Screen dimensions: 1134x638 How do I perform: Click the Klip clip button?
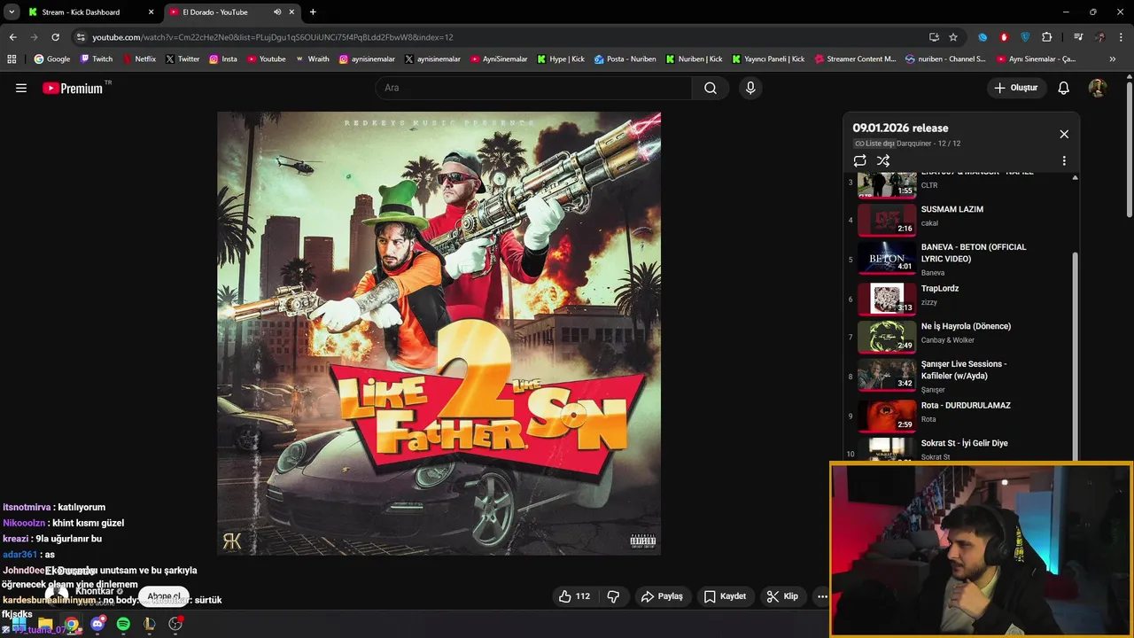(782, 596)
